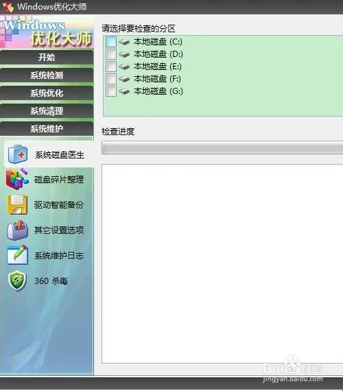
Task: Click the 本地磁盘 (D:) label text
Action: 158,54
